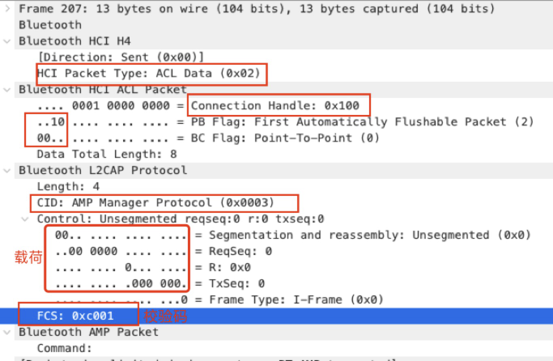Expand the Frame 207 tree row
This screenshot has height=361, width=553.
click(8, 9)
